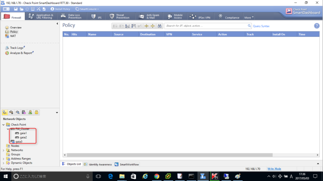Open objects tree options chevron
Screen dimensions: 323x181
coord(57,113)
